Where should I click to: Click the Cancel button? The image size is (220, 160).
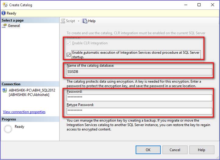pyautogui.click(x=175, y=150)
